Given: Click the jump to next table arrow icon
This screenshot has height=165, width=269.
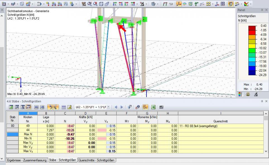Looking at the screenshot, I should coord(42,107).
